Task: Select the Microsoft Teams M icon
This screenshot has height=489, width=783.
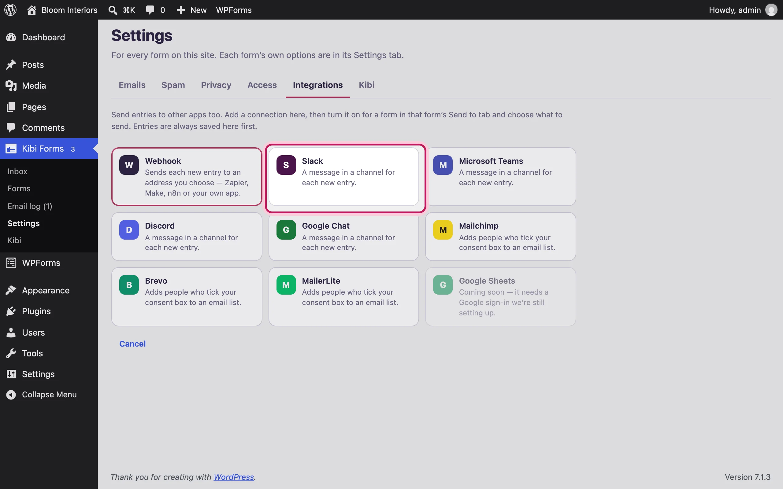Action: pos(443,165)
